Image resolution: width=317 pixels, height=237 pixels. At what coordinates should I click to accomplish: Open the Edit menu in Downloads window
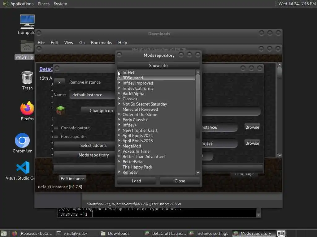[54, 43]
